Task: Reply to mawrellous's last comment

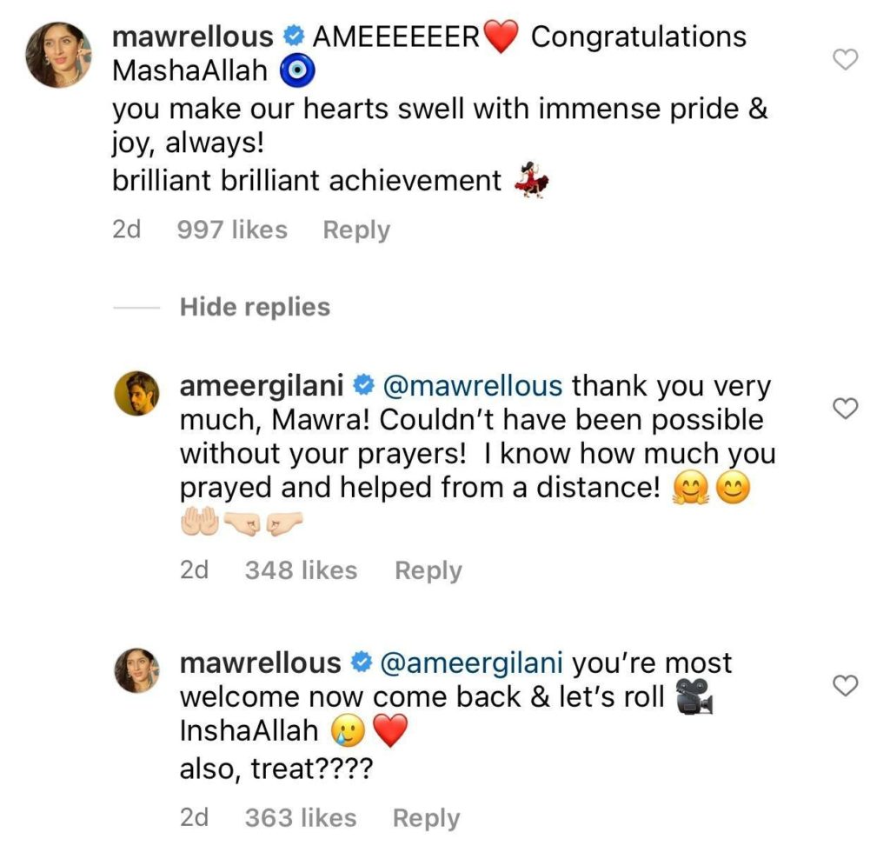Action: 426,818
